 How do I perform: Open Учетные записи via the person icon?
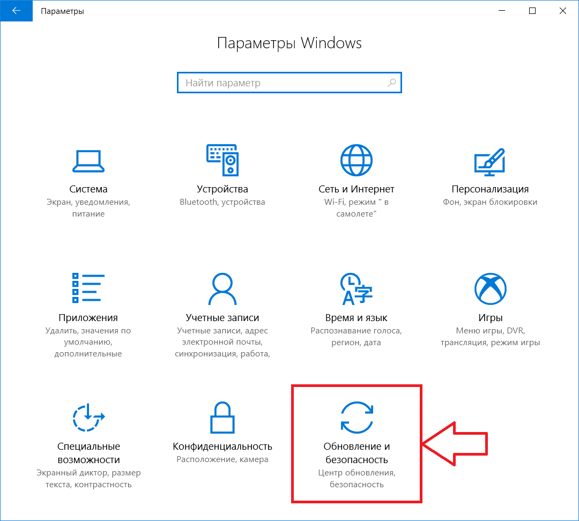pyautogui.click(x=222, y=288)
